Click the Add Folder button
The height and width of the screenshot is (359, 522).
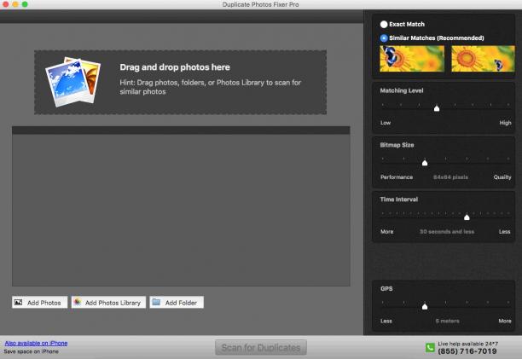(177, 303)
